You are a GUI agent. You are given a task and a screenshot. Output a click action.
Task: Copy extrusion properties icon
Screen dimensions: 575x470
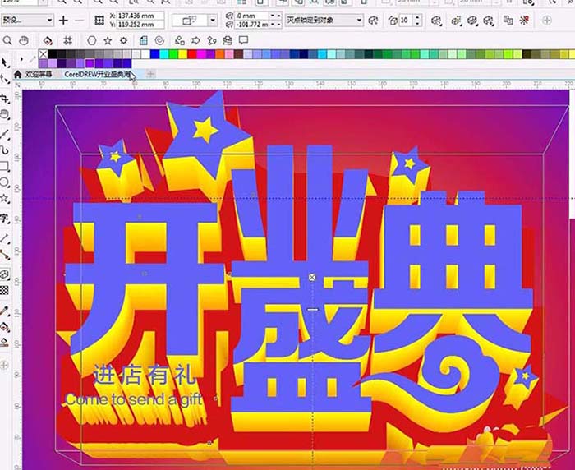(x=508, y=21)
